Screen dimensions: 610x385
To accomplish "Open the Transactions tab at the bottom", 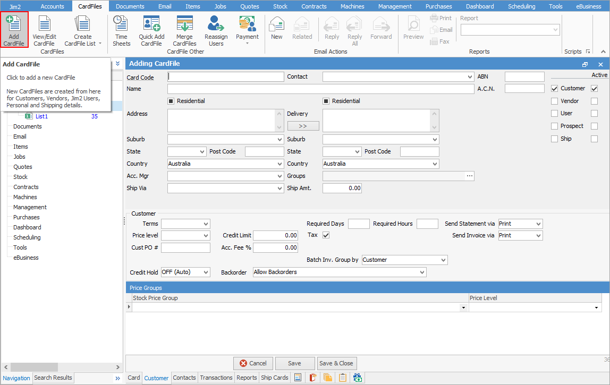I will click(x=216, y=378).
